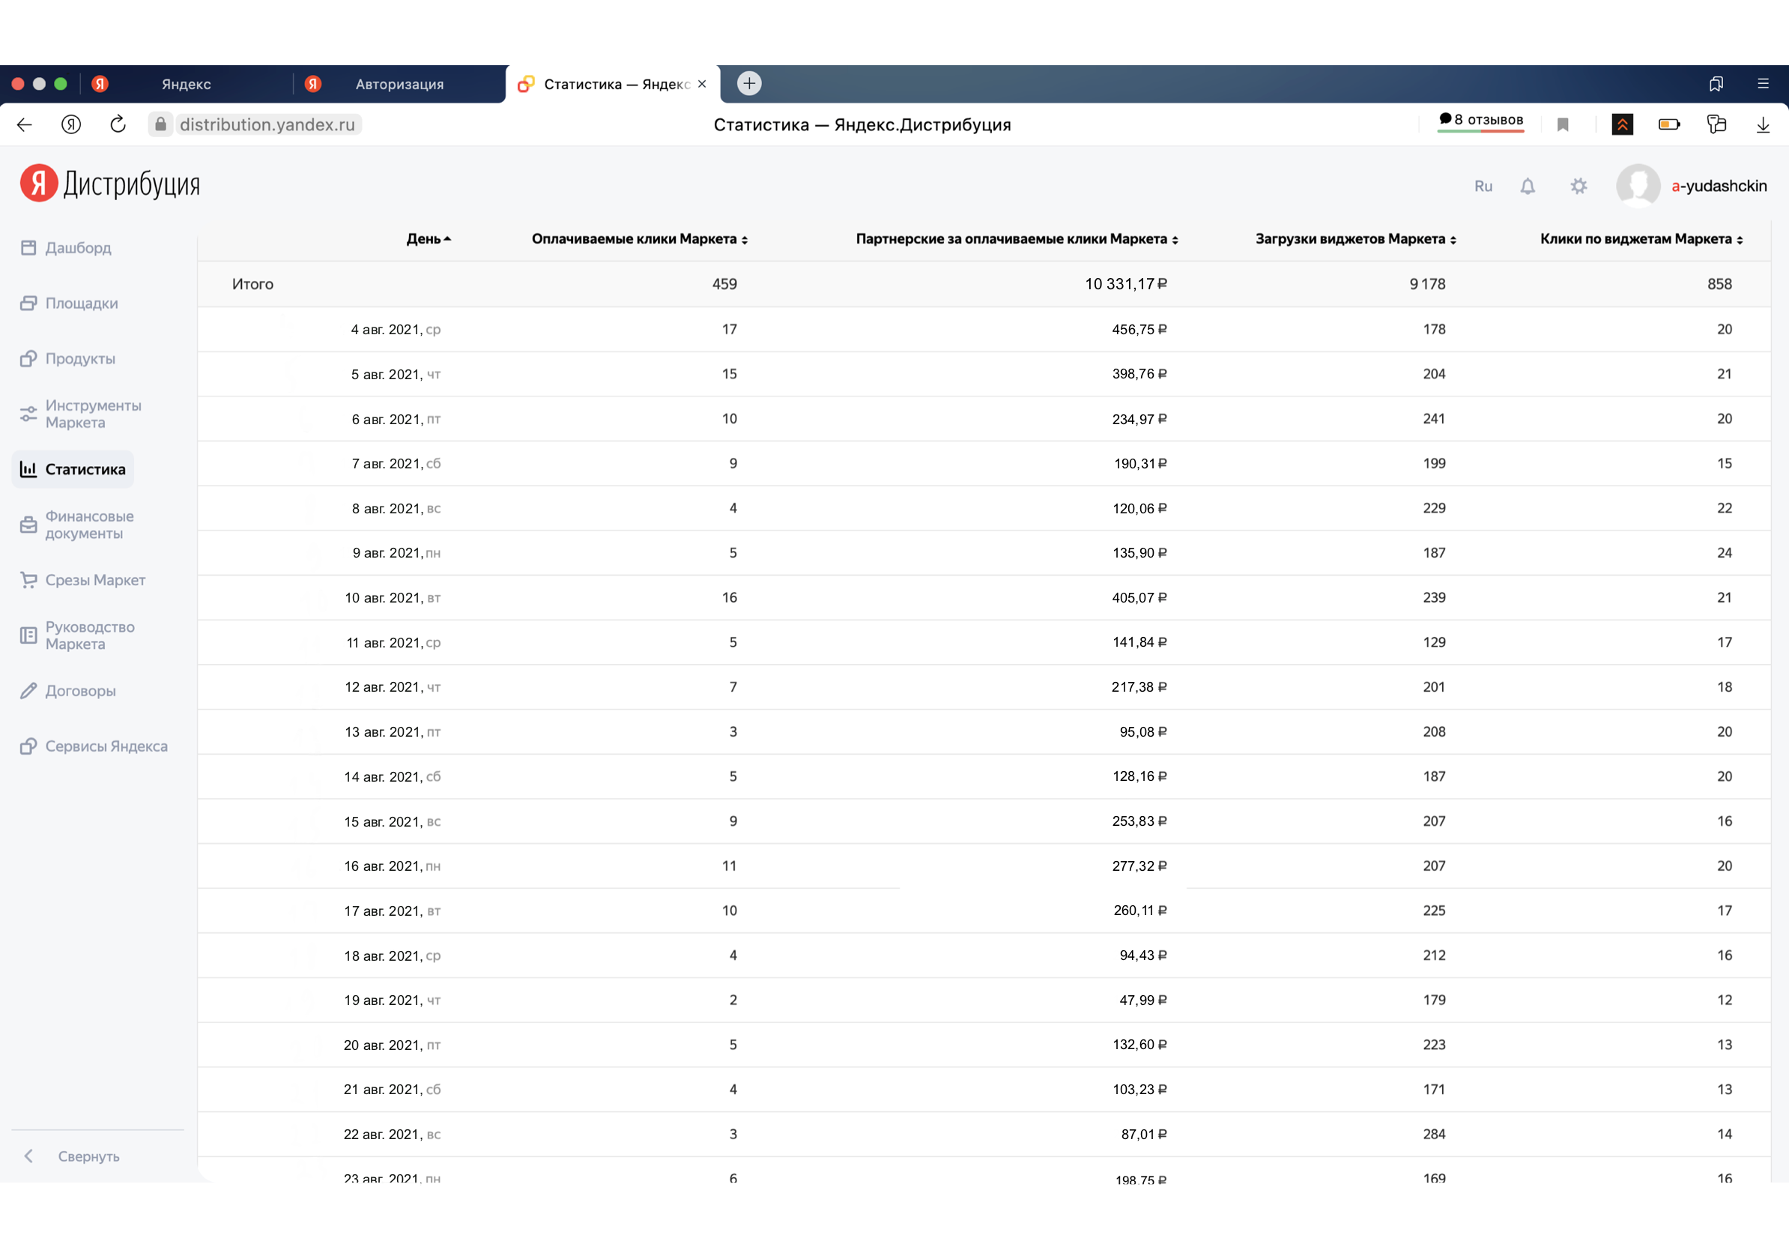Click the Yandex Distribution logo
This screenshot has width=1789, height=1250.
[x=110, y=184]
